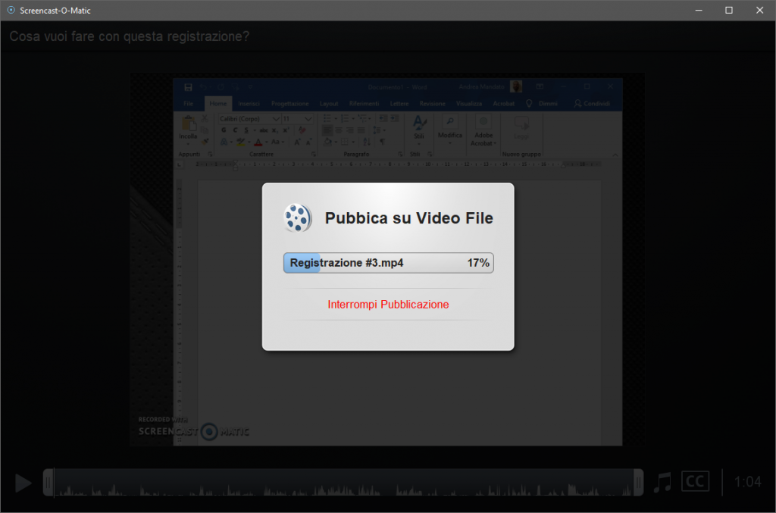Image resolution: width=776 pixels, height=513 pixels.
Task: Toggle superscript x² in Word preview
Action: (286, 130)
